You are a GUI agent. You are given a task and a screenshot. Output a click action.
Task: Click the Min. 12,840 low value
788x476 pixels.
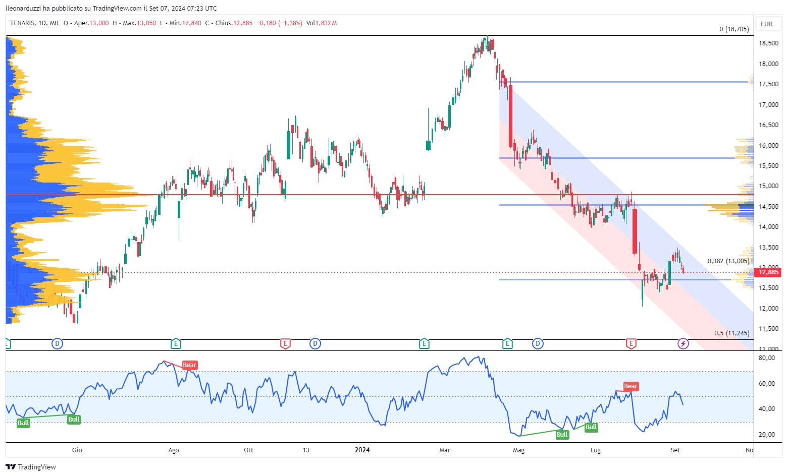(x=185, y=23)
